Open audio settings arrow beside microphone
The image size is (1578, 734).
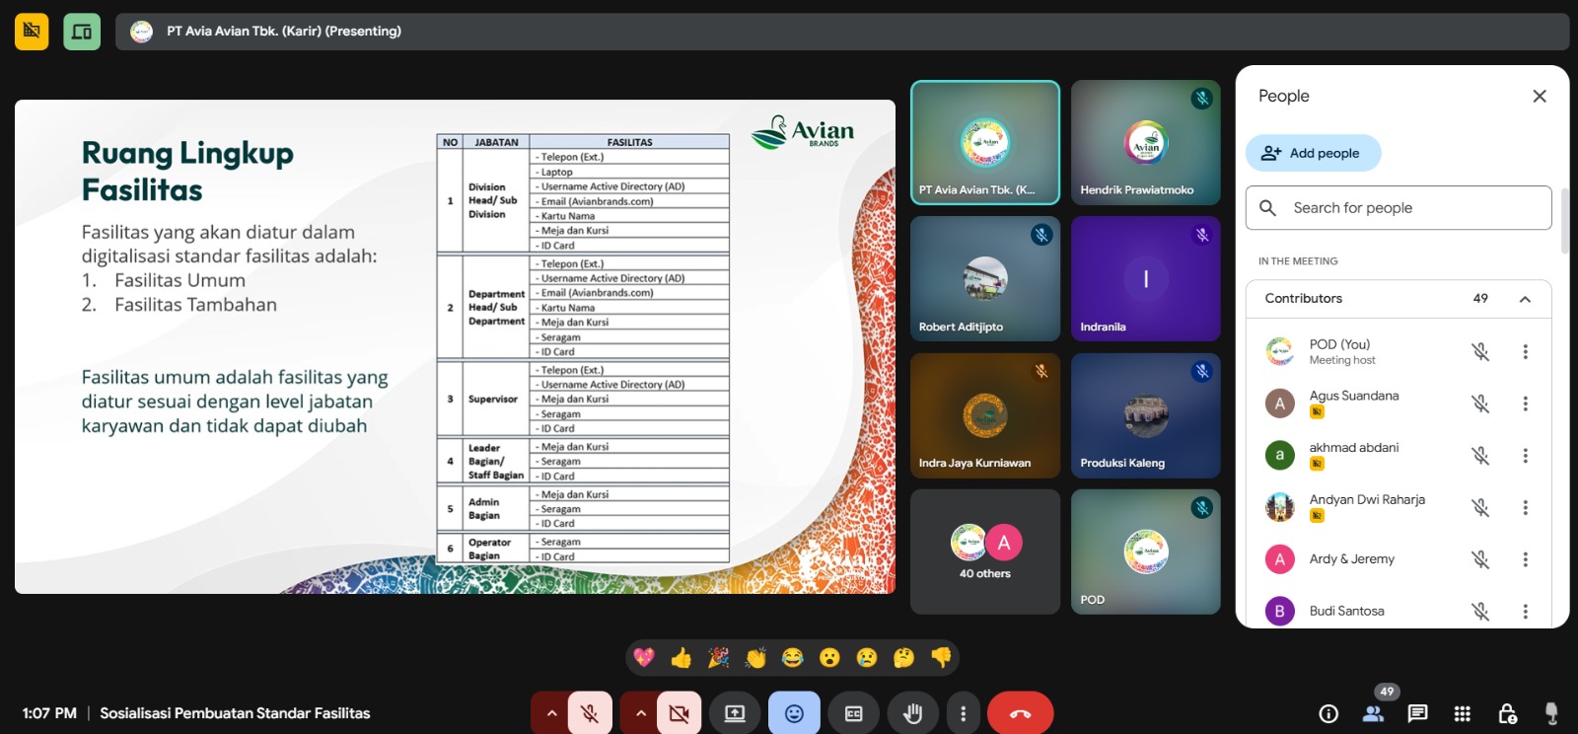551,713
